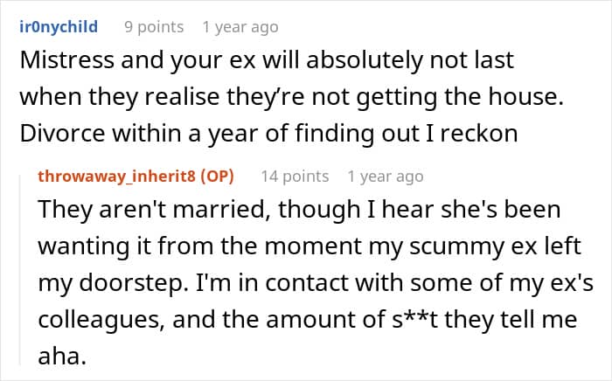This screenshot has height=381, width=612.
Task: Click the 14 points score
Action: tap(295, 177)
